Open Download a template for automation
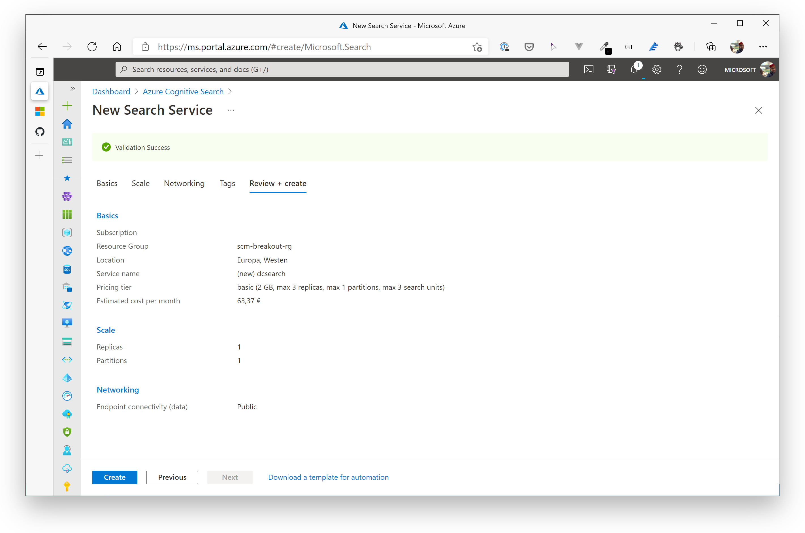805x533 pixels. pos(328,477)
